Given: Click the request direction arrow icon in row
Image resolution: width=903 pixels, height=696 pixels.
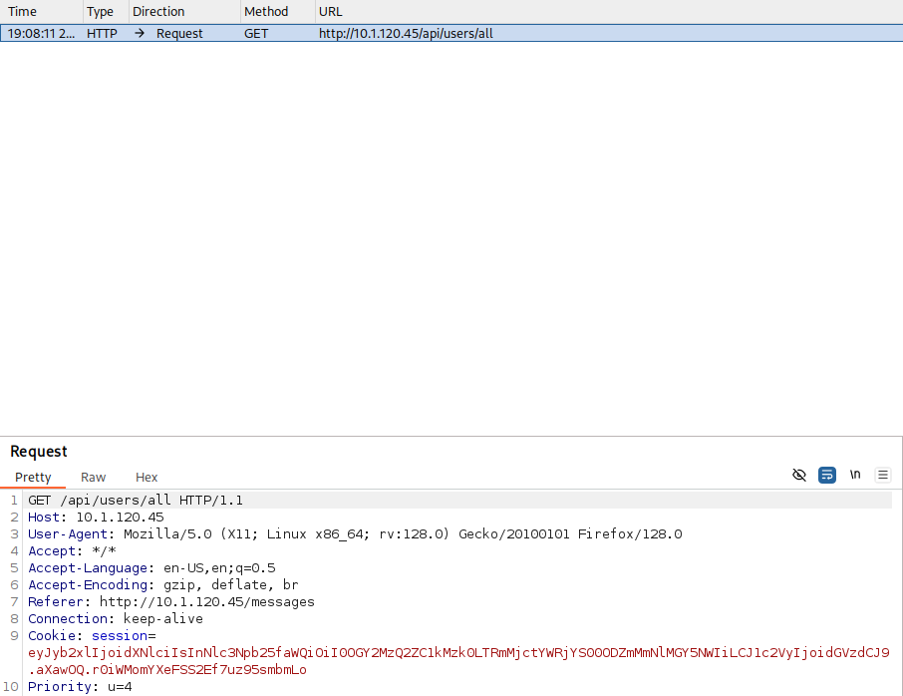Looking at the screenshot, I should point(140,34).
